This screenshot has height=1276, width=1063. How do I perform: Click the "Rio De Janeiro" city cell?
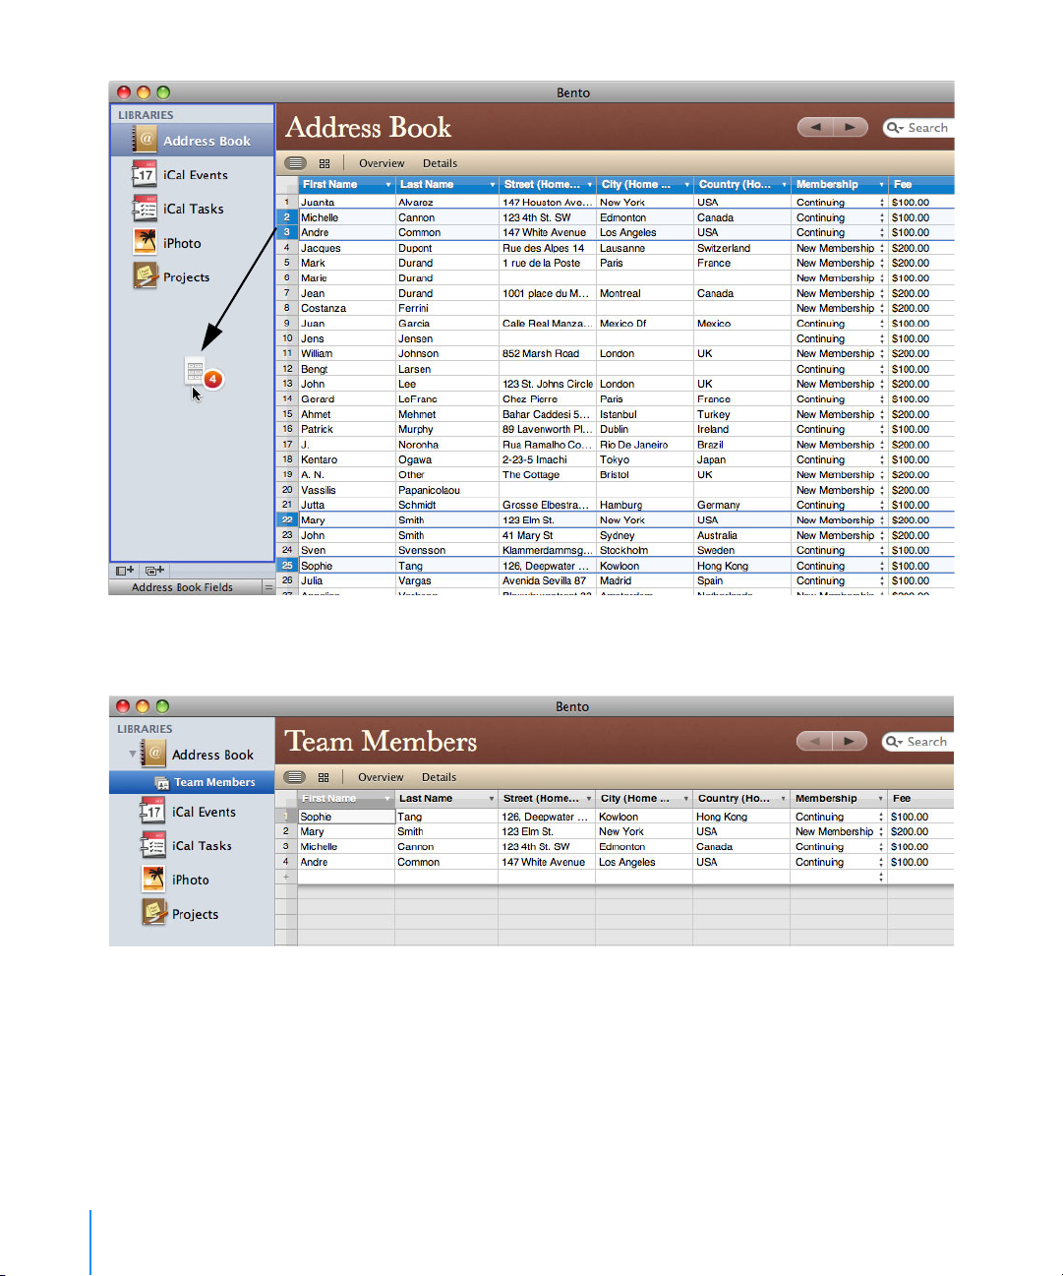coord(645,445)
